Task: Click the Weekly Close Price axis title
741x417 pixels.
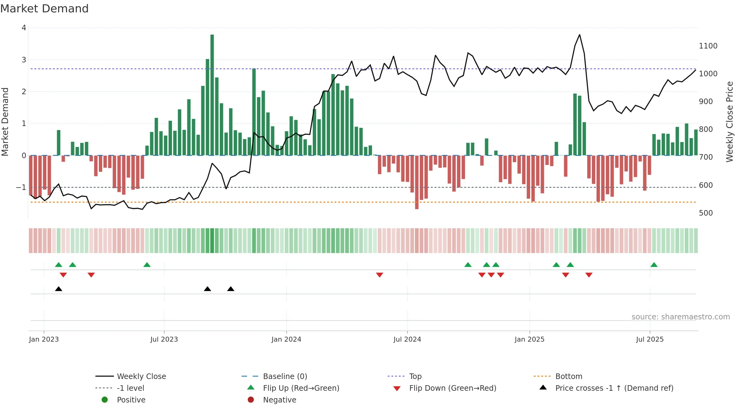Action: tap(730, 122)
